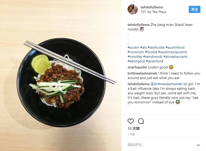Like the post with heart icon
This screenshot has width=206, height=151.
pyautogui.click(x=131, y=121)
